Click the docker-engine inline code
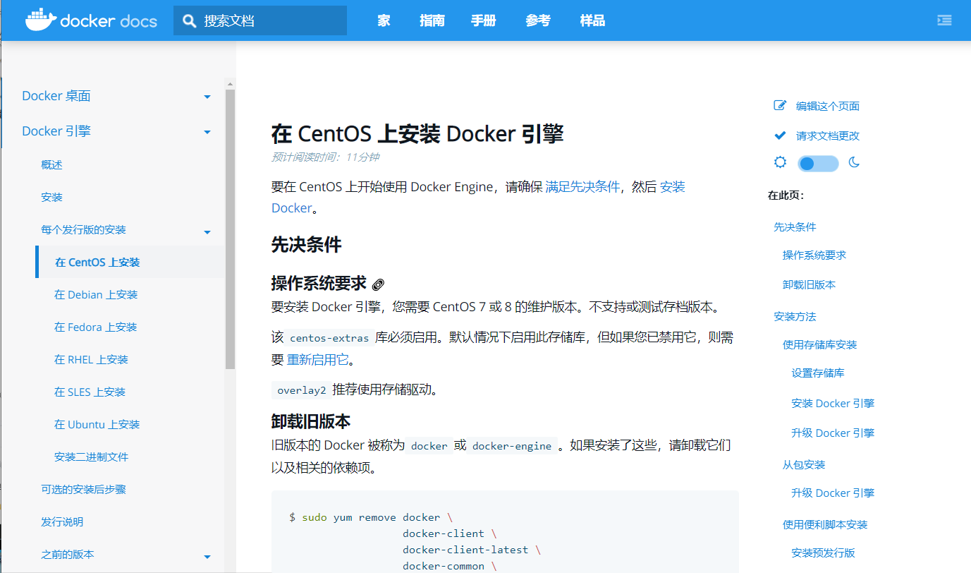The image size is (971, 573). pyautogui.click(x=512, y=446)
